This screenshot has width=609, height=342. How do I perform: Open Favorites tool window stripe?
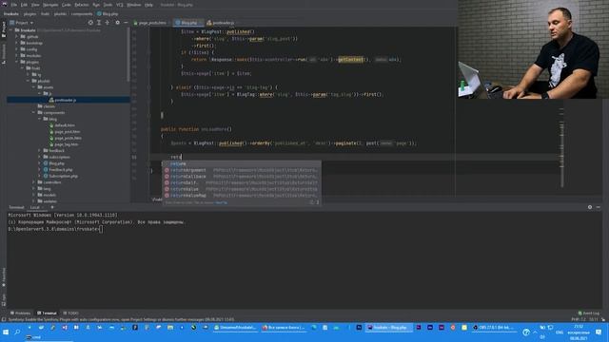[x=4, y=276]
